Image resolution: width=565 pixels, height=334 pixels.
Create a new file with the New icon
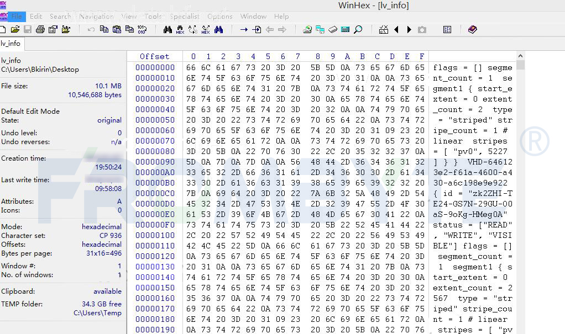(3, 29)
